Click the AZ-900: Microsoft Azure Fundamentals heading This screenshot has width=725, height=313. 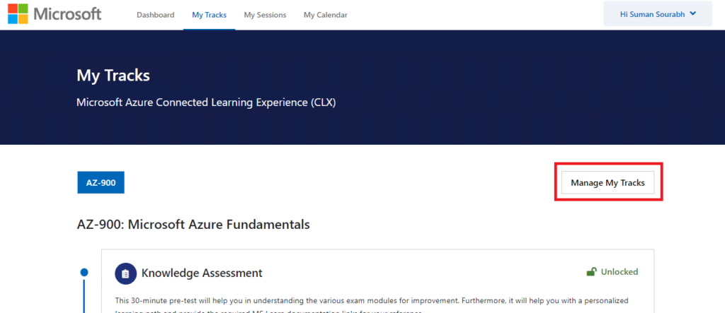(193, 225)
